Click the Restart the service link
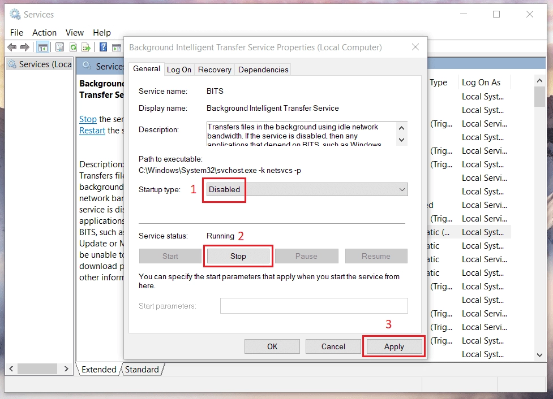553x399 pixels. pos(92,131)
